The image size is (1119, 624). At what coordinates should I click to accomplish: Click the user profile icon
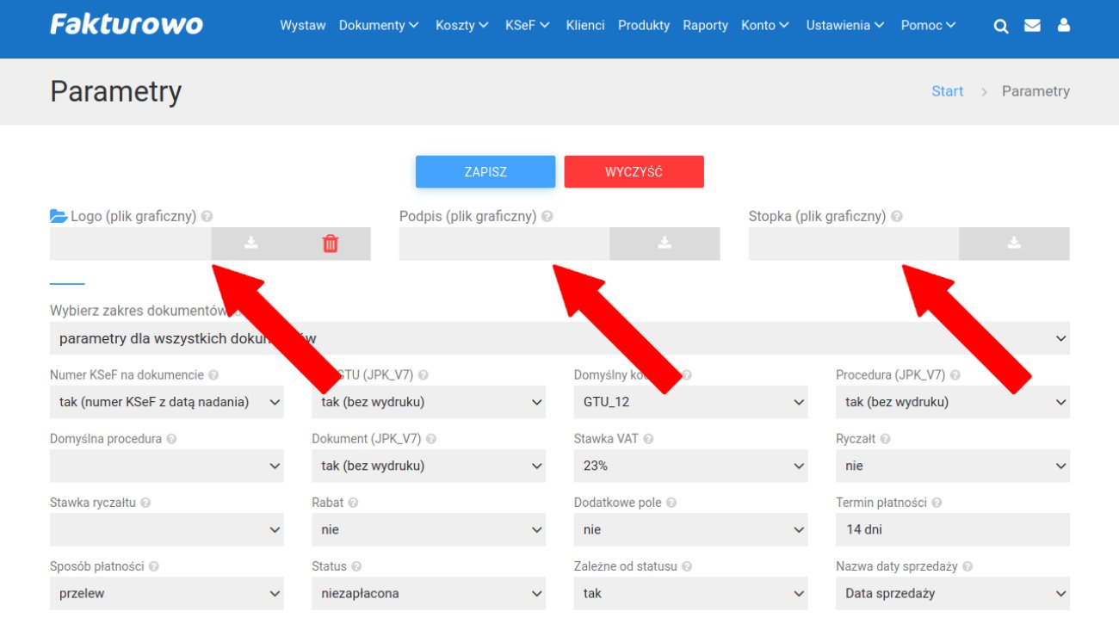coord(1064,26)
